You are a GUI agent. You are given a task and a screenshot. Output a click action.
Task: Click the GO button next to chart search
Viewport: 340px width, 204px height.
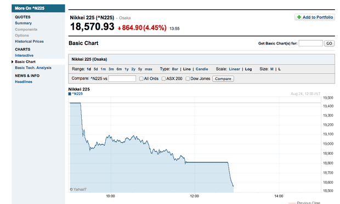pos(329,43)
